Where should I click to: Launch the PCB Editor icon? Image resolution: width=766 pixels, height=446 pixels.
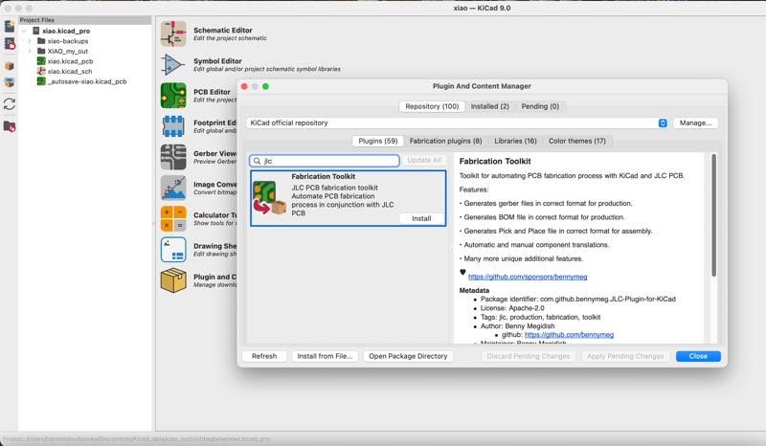pos(173,96)
